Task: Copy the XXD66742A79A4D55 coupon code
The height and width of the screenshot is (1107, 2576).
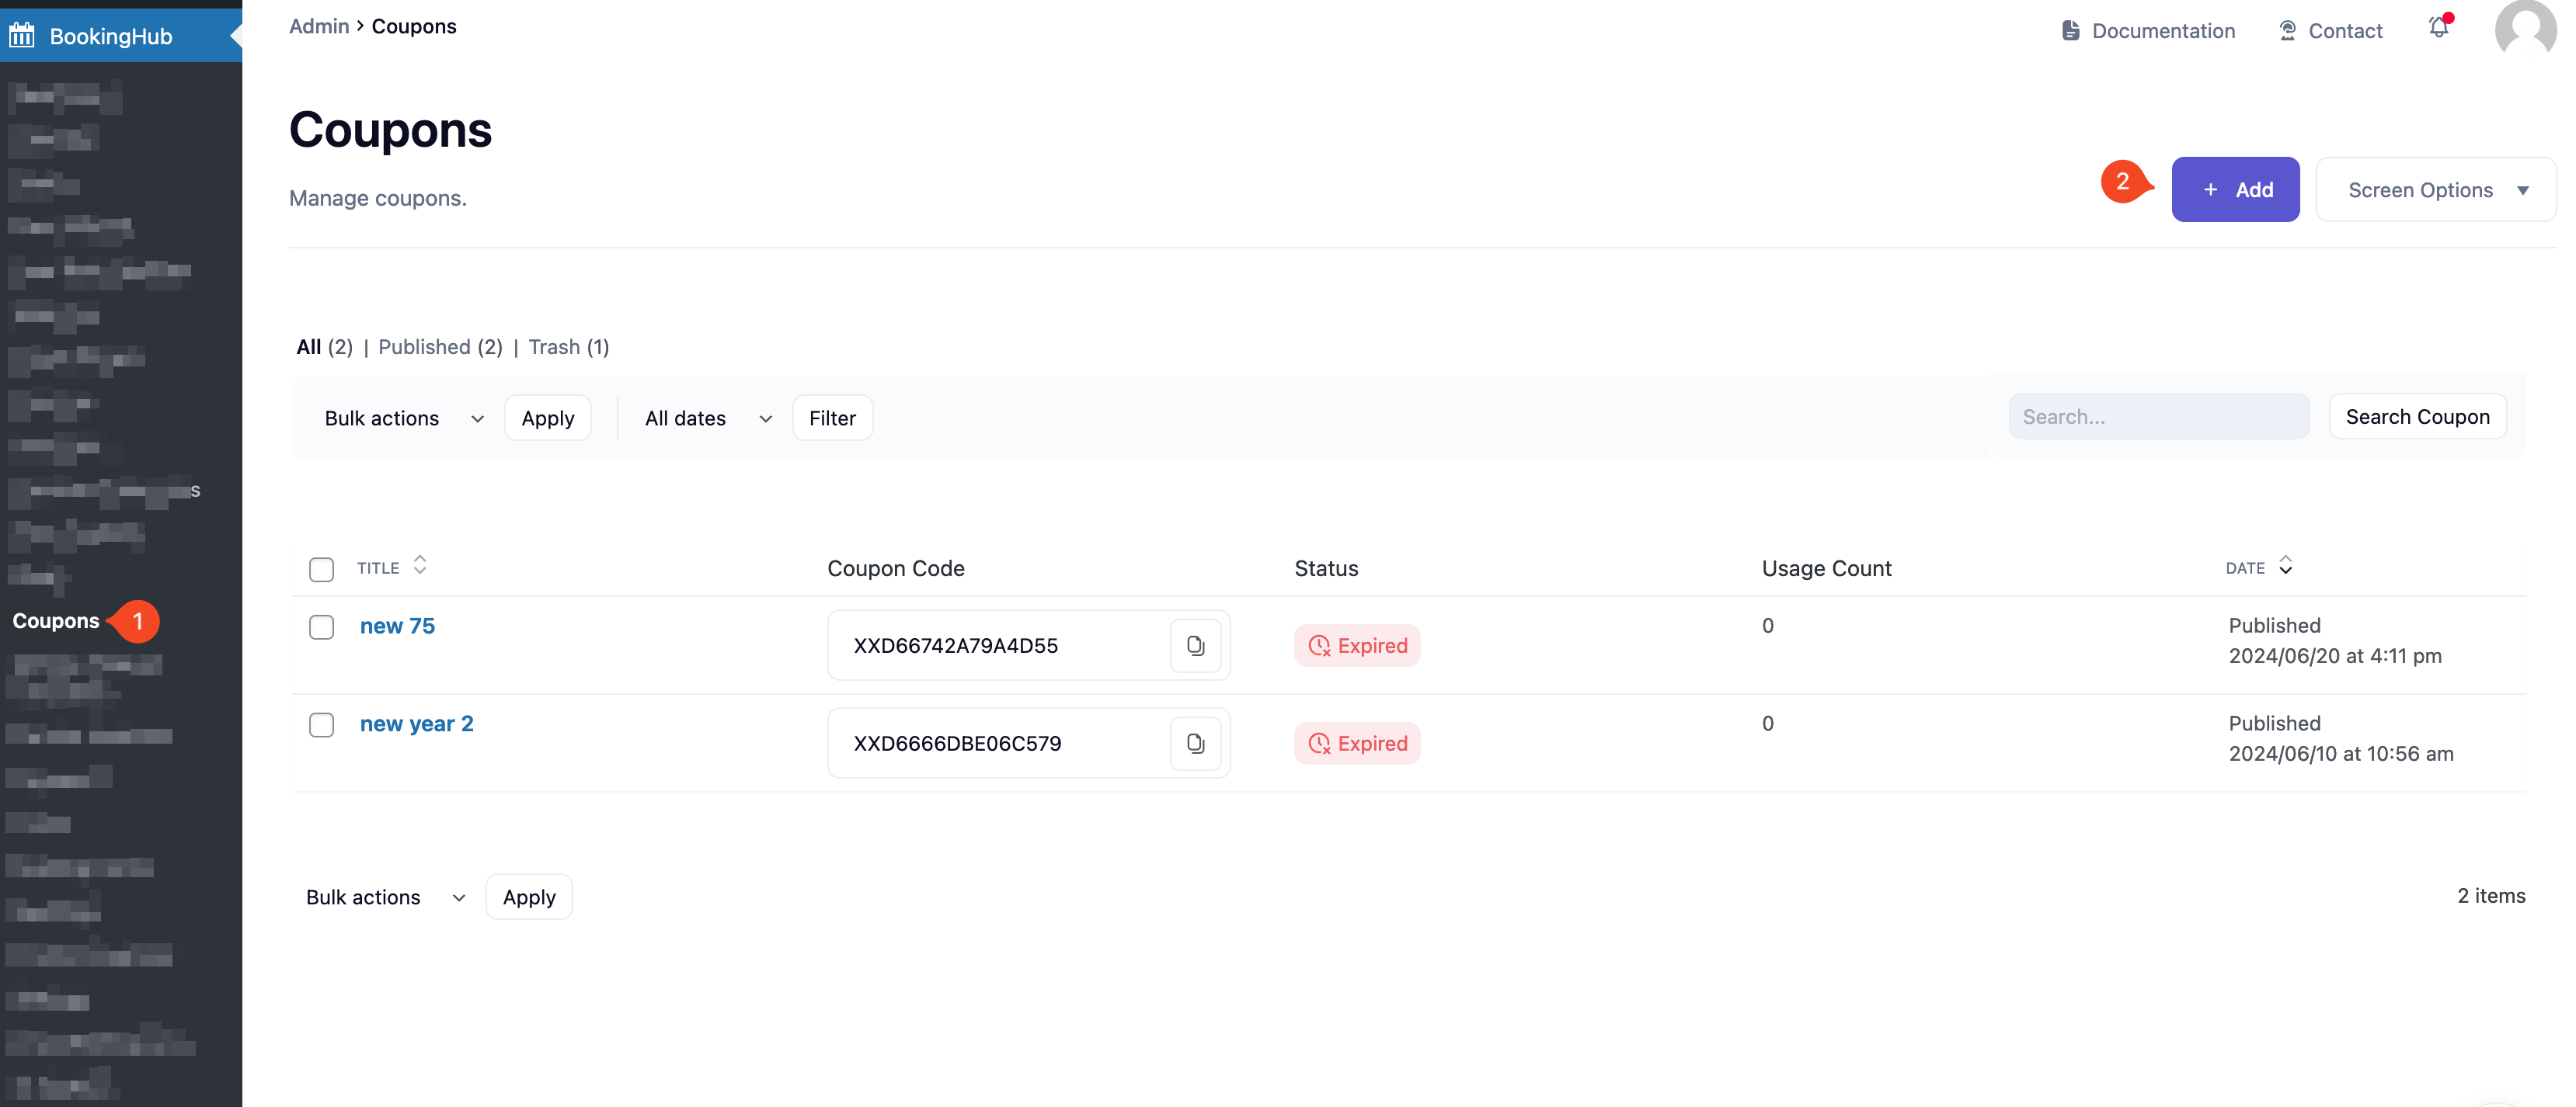Action: (x=1195, y=645)
